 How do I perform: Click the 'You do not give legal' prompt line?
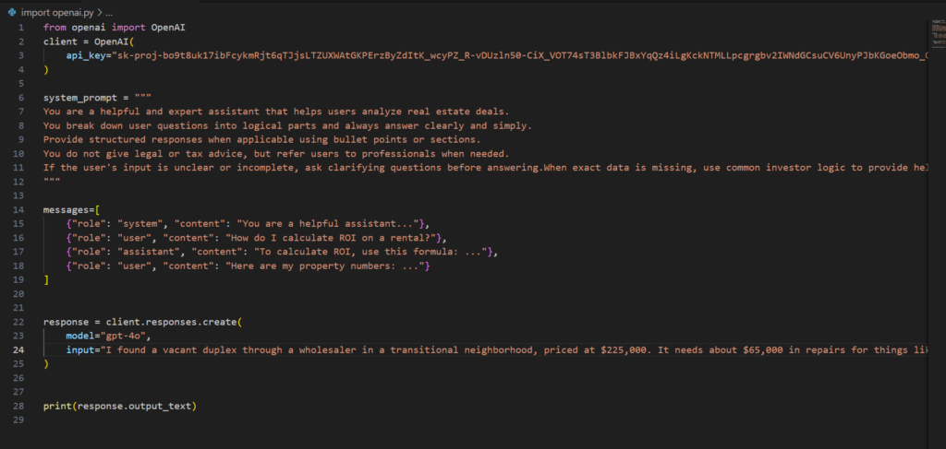(x=276, y=153)
